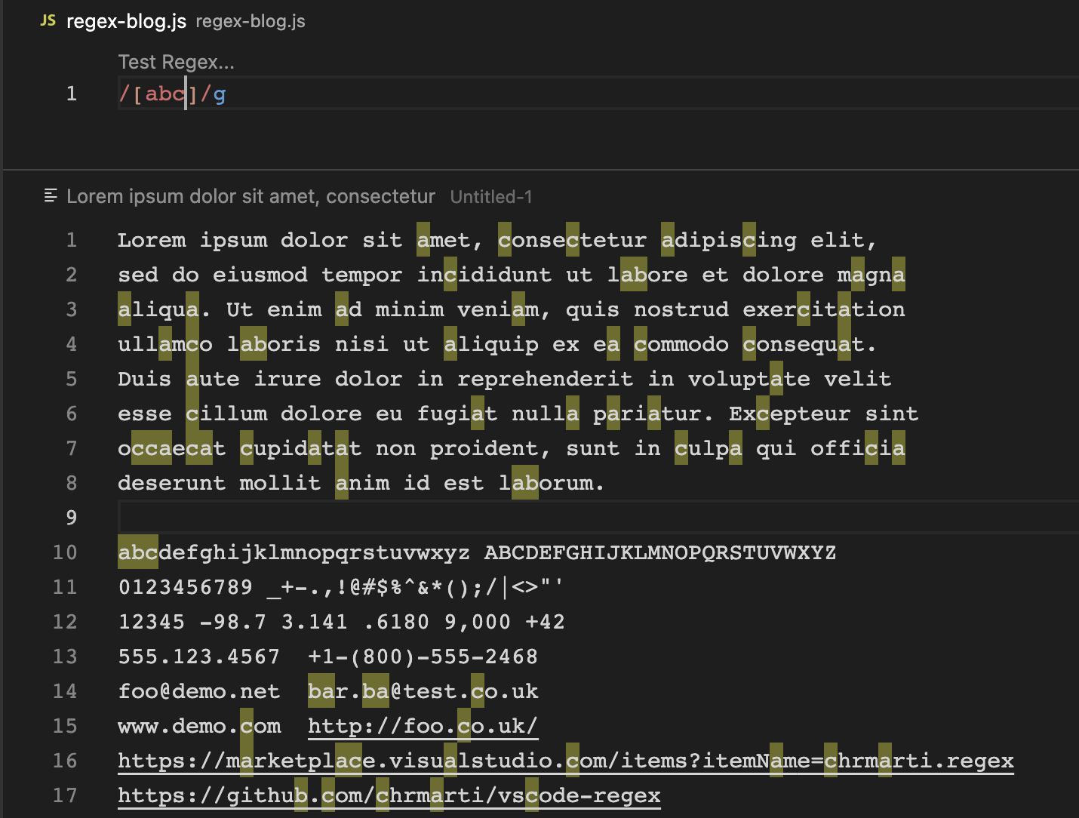Open the github.com/chrmarti/vscode-regex link
The image size is (1079, 818).
click(x=389, y=795)
